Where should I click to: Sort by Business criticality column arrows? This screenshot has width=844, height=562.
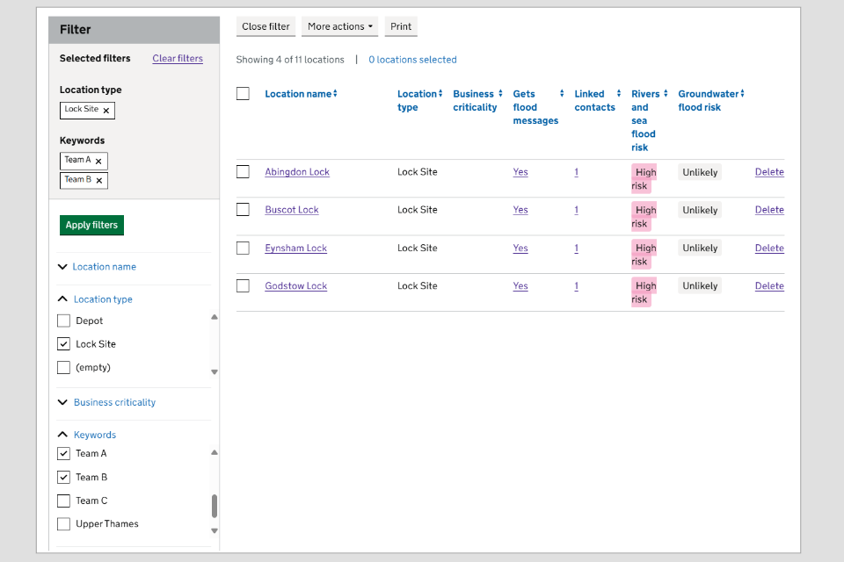(x=500, y=94)
